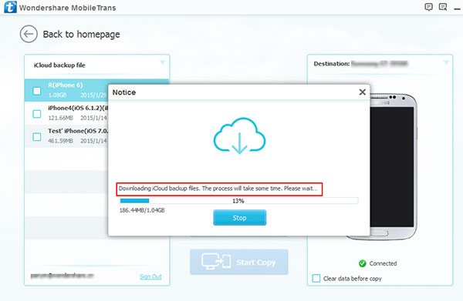Select the R(iPhone 6) backup row
The image size is (463, 301).
pos(66,90)
